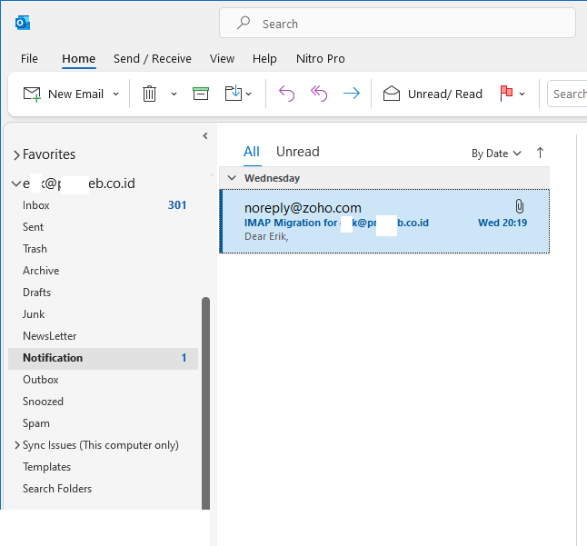Screen dimensions: 587x546
Task: Open the NewsLetter folder
Action: [103, 336]
